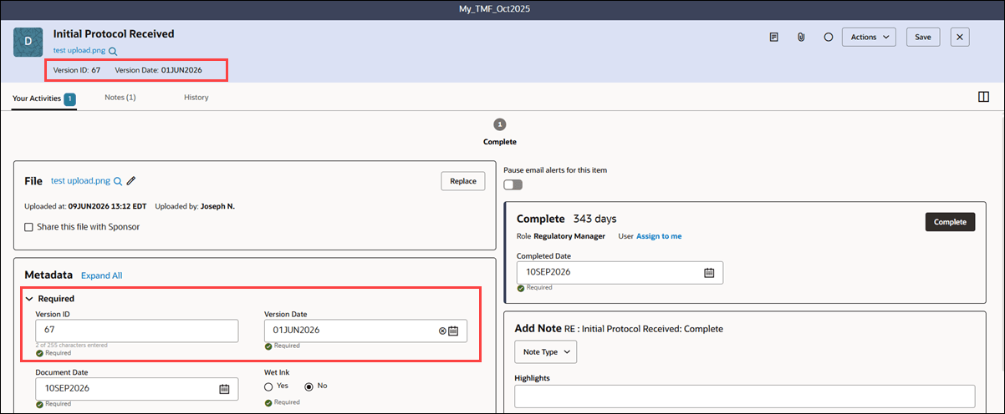
Task: Click the circle status icon beside Actions
Action: (828, 38)
